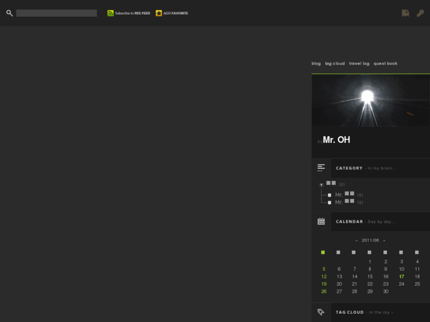Click the key login icon

coord(420,13)
